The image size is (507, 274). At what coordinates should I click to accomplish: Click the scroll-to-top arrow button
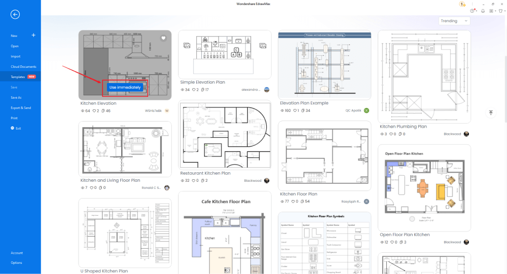click(491, 113)
